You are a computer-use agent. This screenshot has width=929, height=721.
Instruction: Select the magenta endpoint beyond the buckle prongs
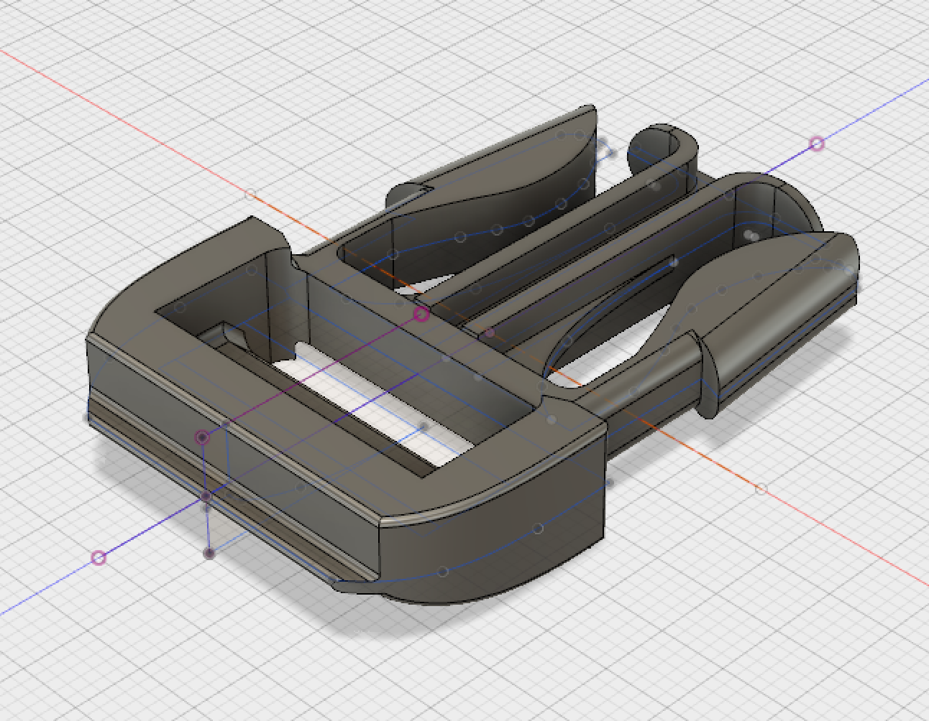coord(817,144)
